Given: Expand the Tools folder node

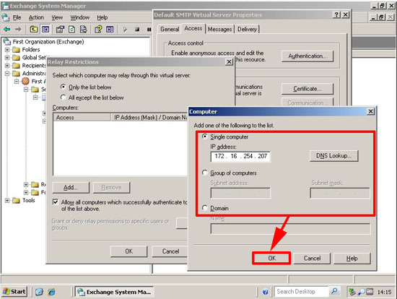Looking at the screenshot, I should (x=7, y=201).
